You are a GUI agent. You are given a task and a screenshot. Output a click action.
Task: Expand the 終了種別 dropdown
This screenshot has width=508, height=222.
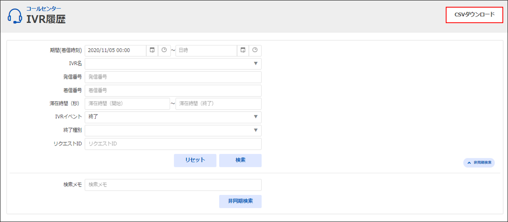[x=173, y=130]
